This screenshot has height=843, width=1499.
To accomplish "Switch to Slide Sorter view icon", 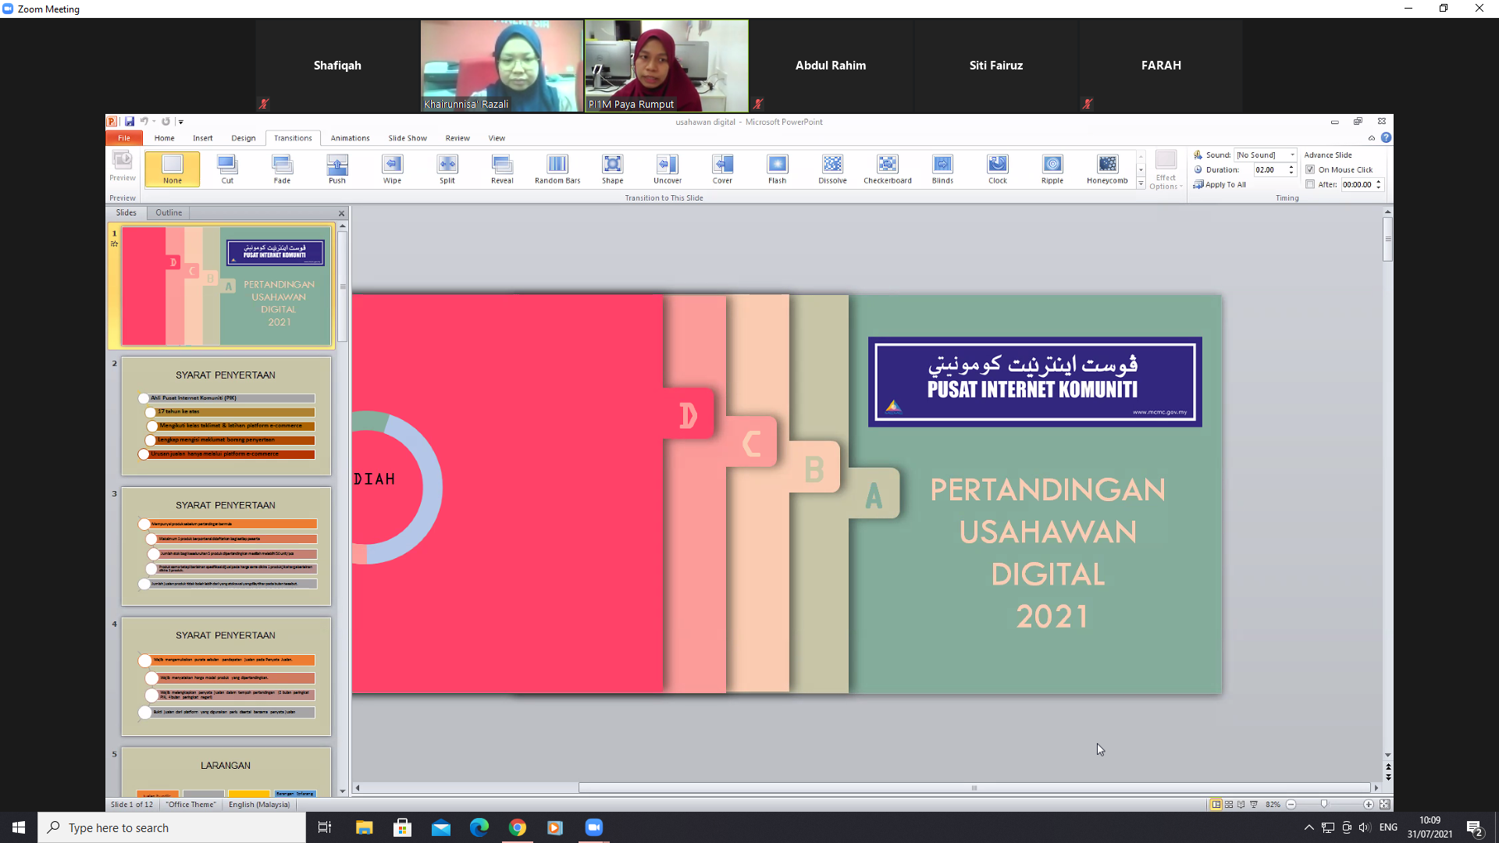I will 1229,805.
